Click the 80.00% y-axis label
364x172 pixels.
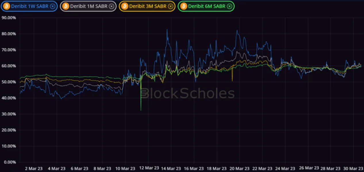point(8,34)
